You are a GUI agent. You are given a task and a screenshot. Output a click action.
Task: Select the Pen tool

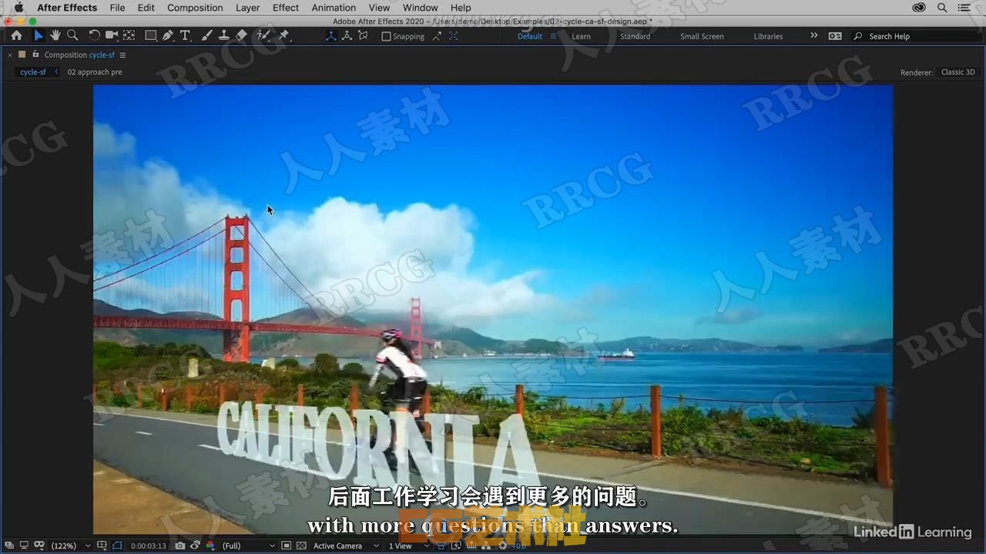[168, 35]
